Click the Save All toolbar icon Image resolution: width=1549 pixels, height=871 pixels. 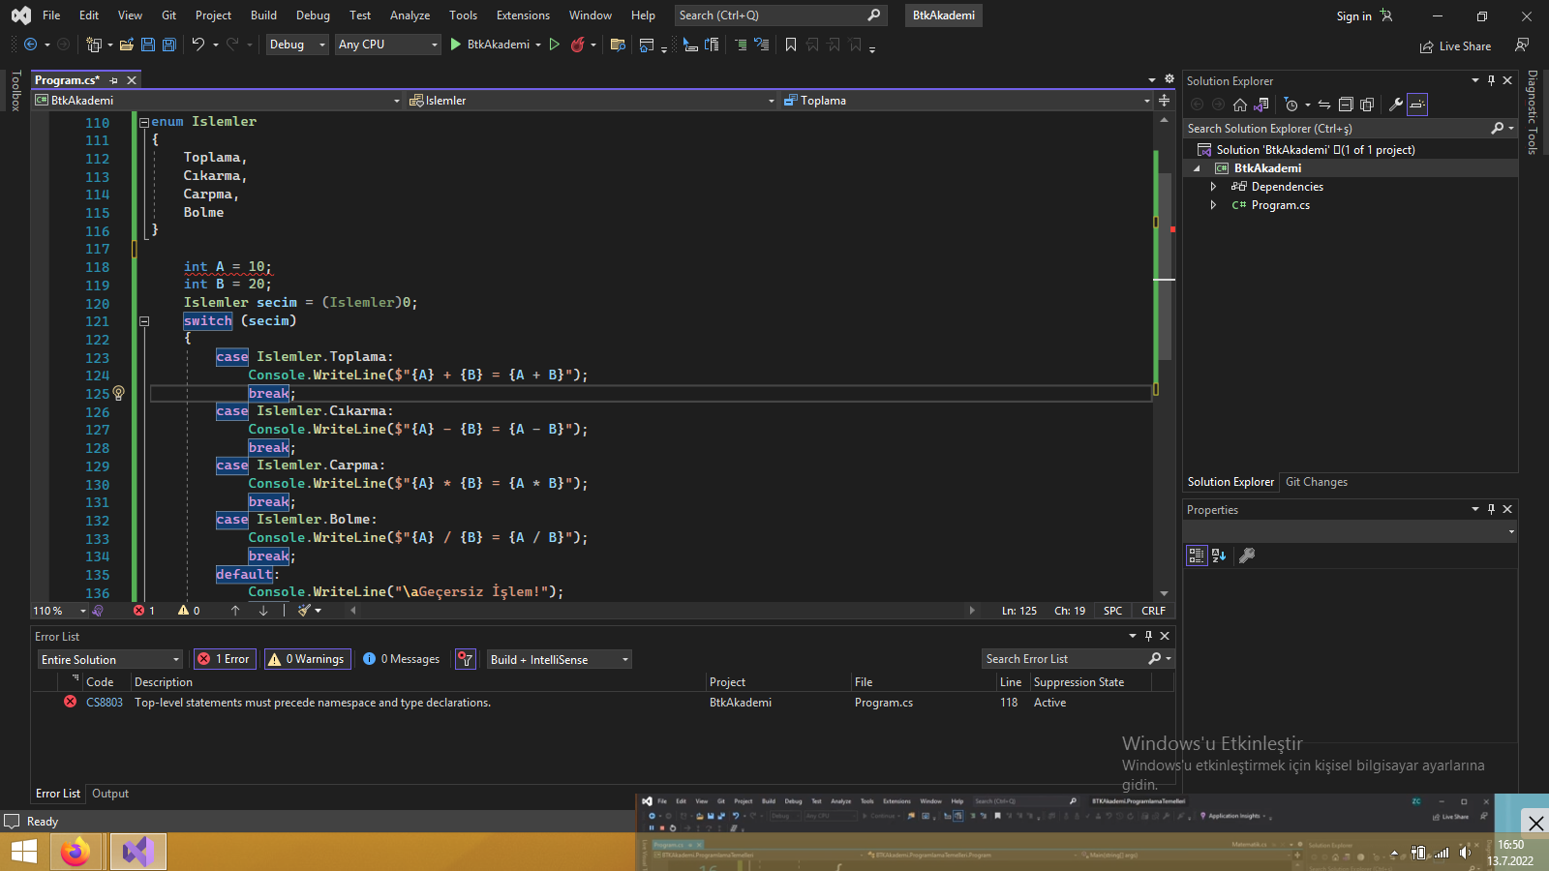click(168, 45)
